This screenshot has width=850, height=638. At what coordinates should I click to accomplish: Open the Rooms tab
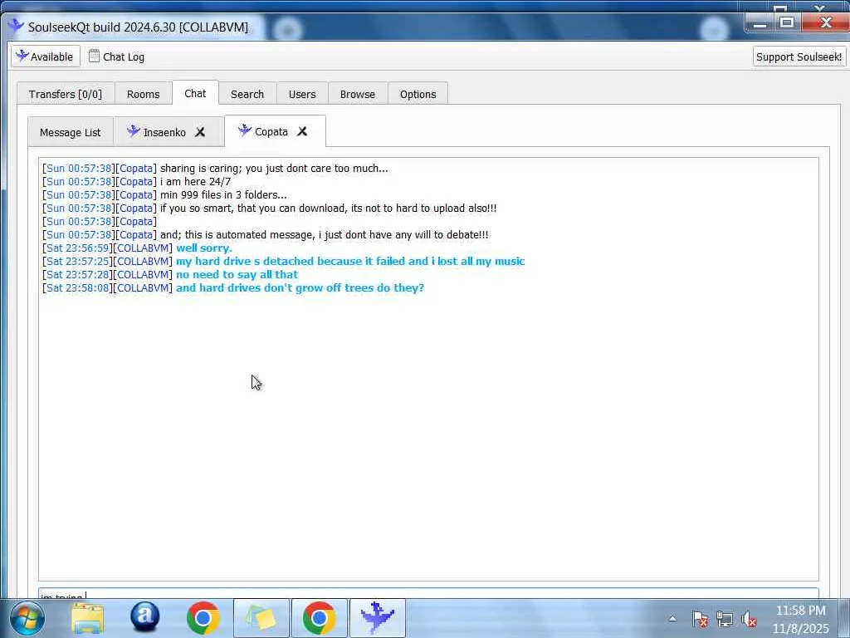pos(143,94)
